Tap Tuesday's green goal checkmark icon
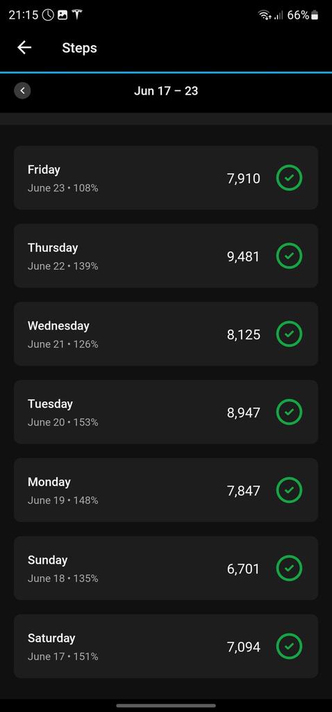This screenshot has width=332, height=712. (289, 412)
